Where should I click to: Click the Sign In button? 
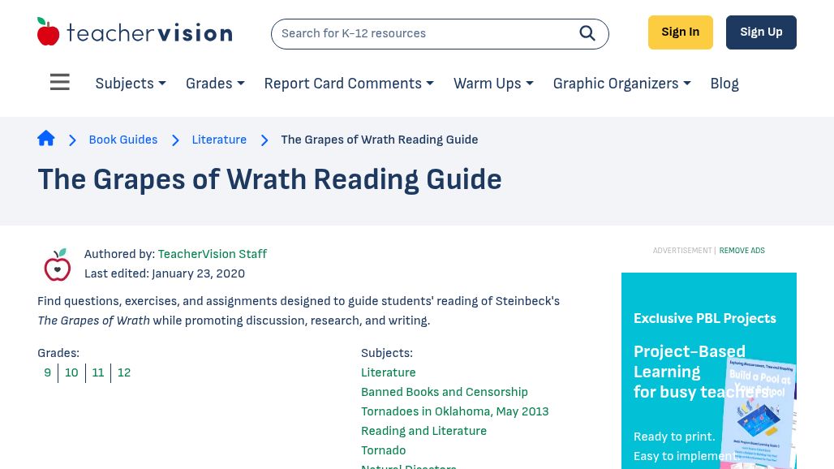tap(680, 32)
